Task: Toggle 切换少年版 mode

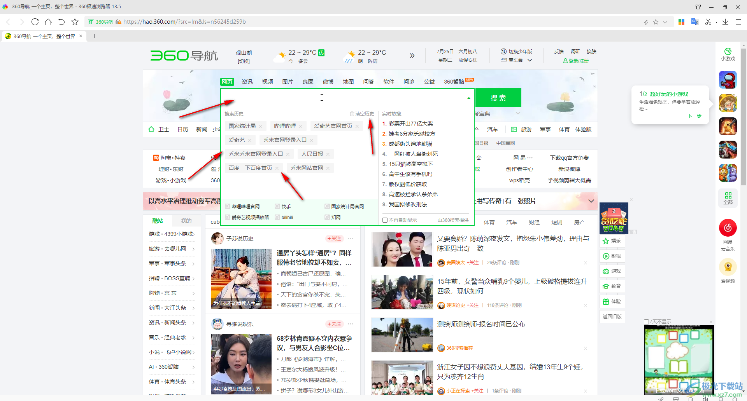Action: pyautogui.click(x=516, y=52)
